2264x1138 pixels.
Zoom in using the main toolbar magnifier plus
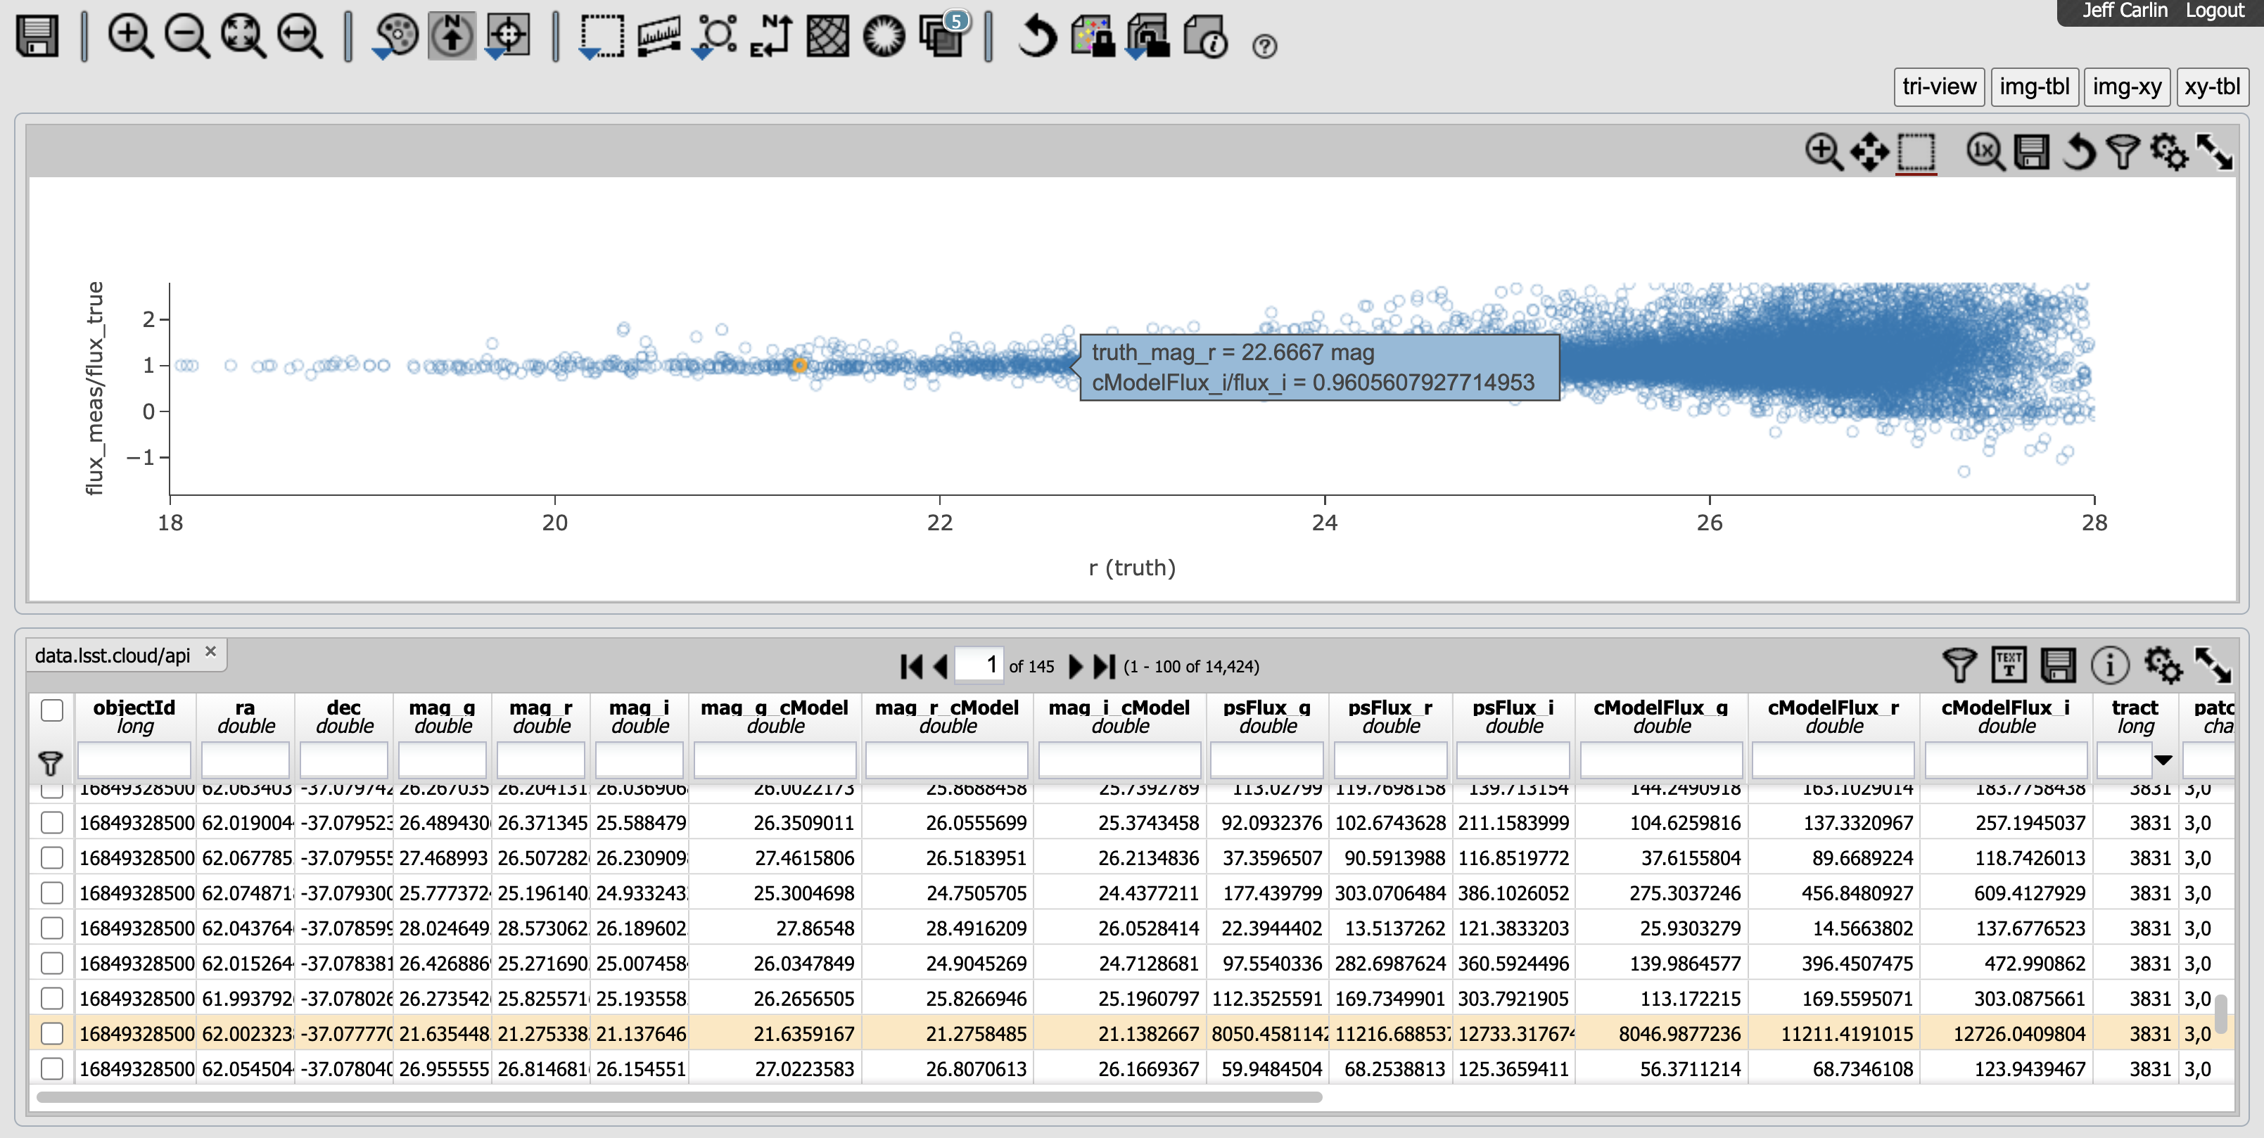tap(130, 37)
